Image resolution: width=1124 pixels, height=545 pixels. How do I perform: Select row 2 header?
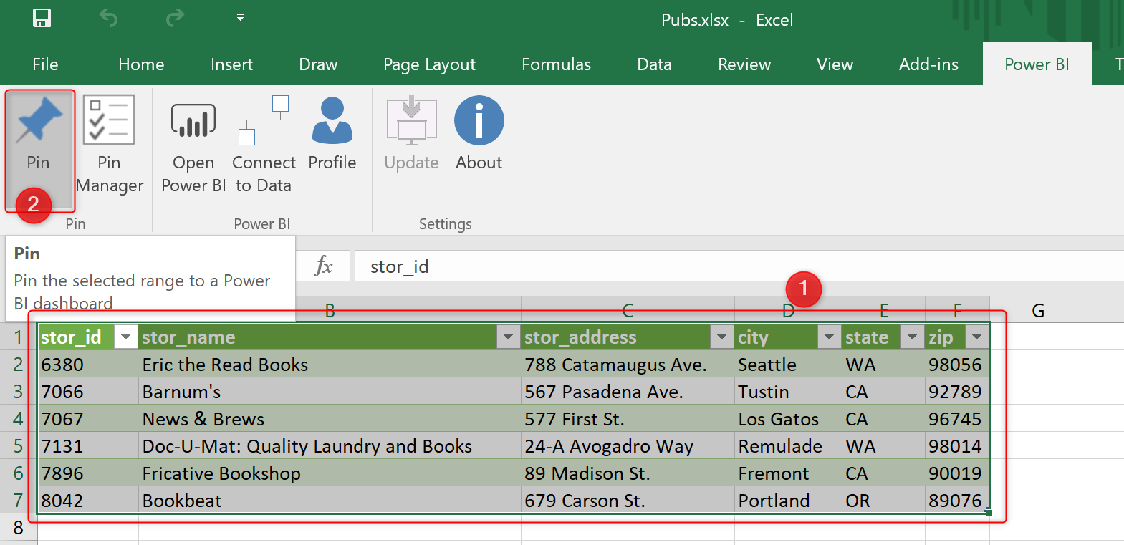pos(19,364)
